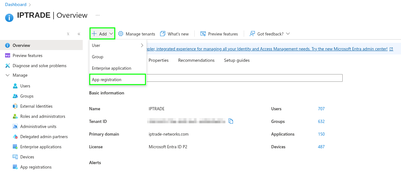Select Group from the Add menu
Screen dimensions: 401x173
(x=118, y=57)
